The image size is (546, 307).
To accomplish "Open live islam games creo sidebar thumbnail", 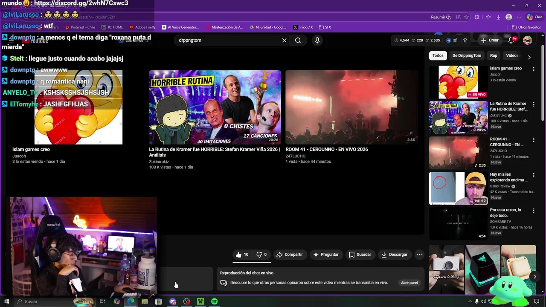I will tap(458, 82).
